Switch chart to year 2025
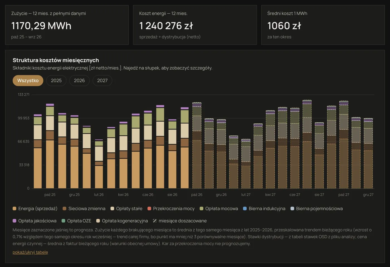Screen dimensions: 390x267 pos(56,81)
